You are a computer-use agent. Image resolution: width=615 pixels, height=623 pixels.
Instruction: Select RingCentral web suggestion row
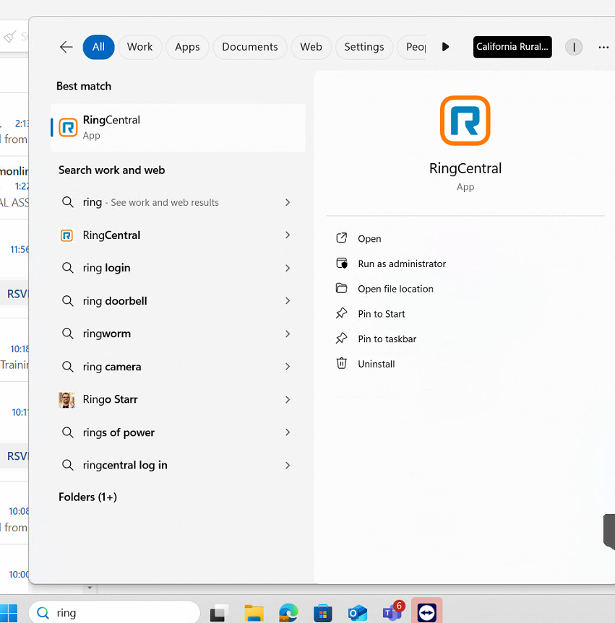point(178,235)
